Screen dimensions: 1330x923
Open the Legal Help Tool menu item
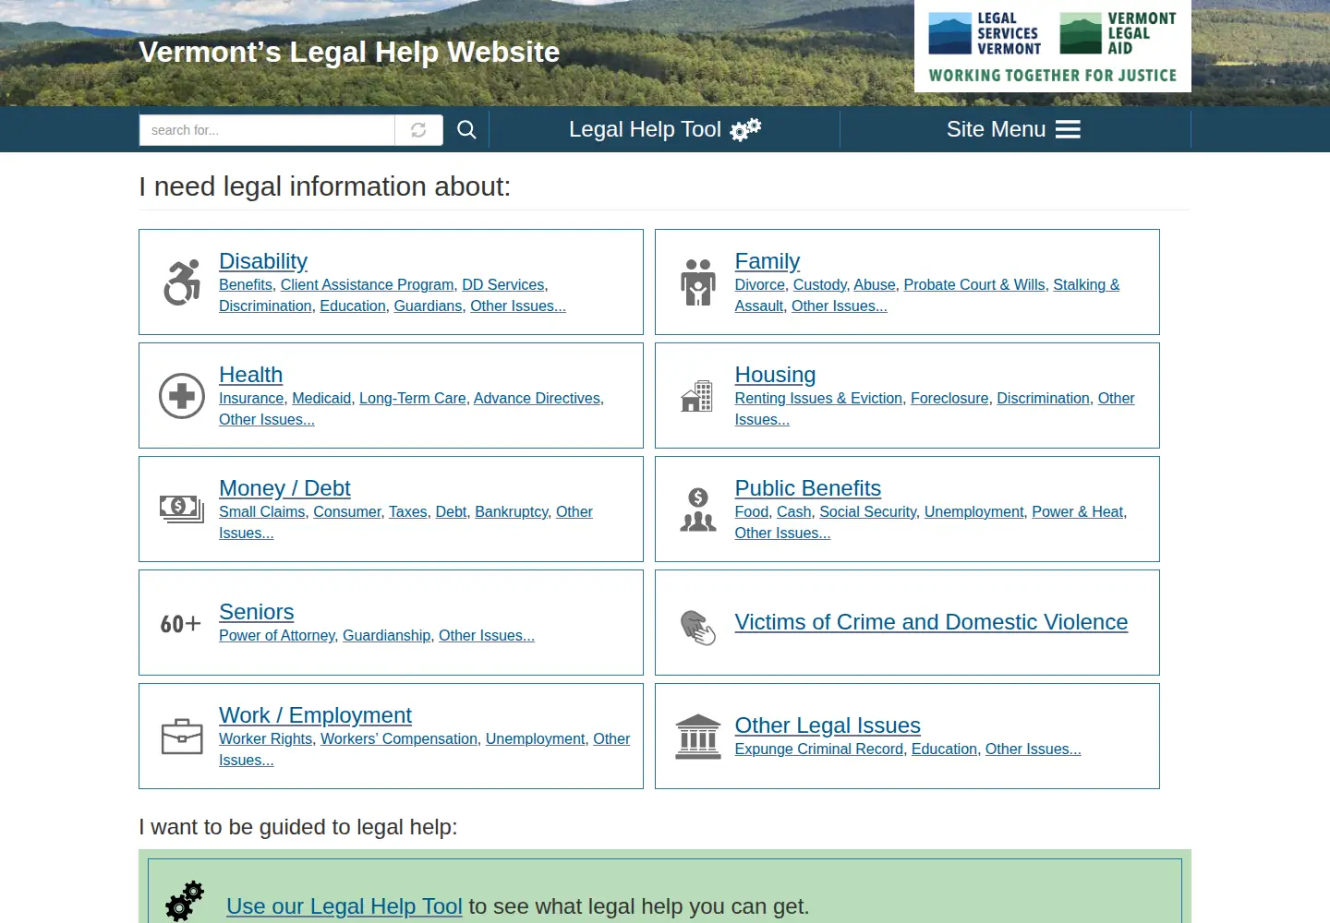(665, 129)
